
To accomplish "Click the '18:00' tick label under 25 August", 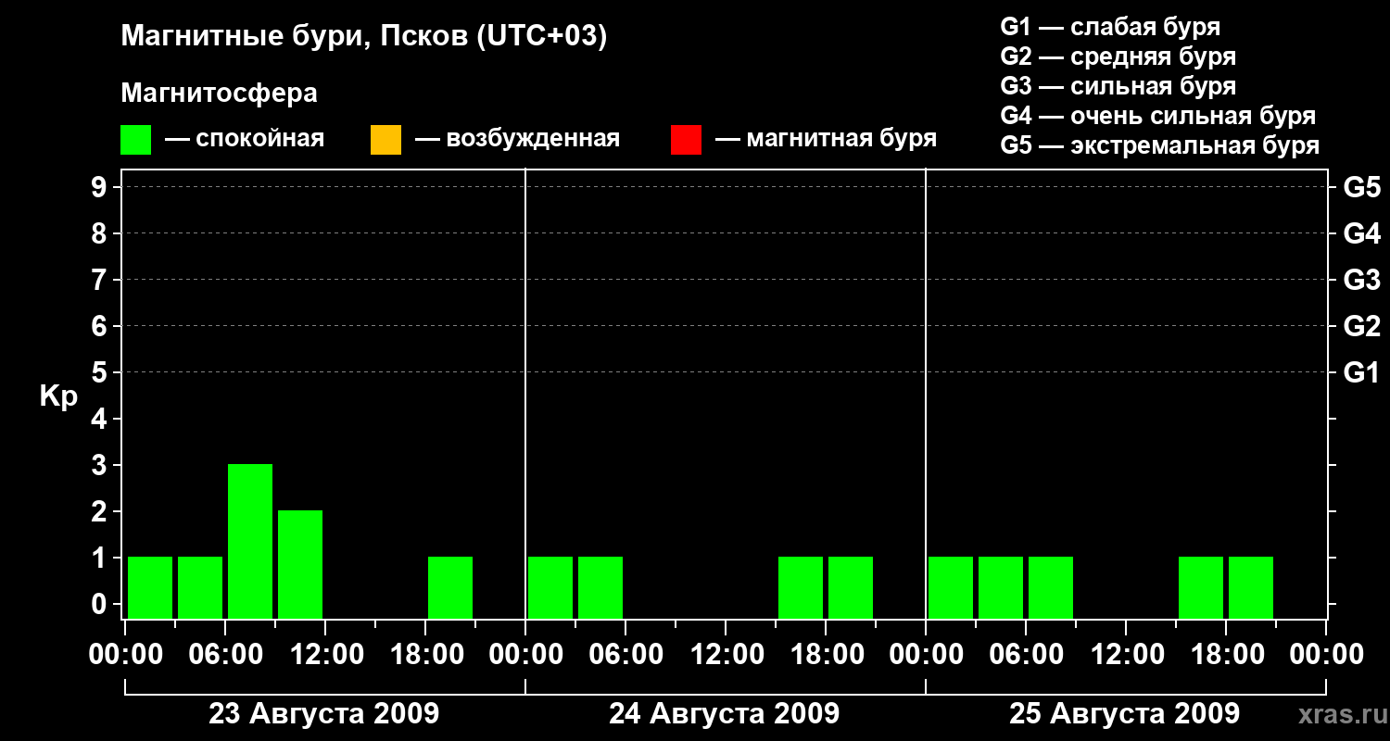I will [x=1226, y=655].
